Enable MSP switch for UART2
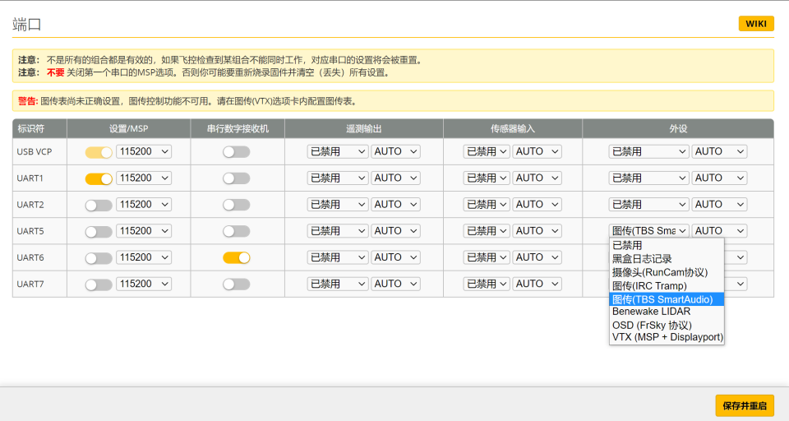 (99, 205)
